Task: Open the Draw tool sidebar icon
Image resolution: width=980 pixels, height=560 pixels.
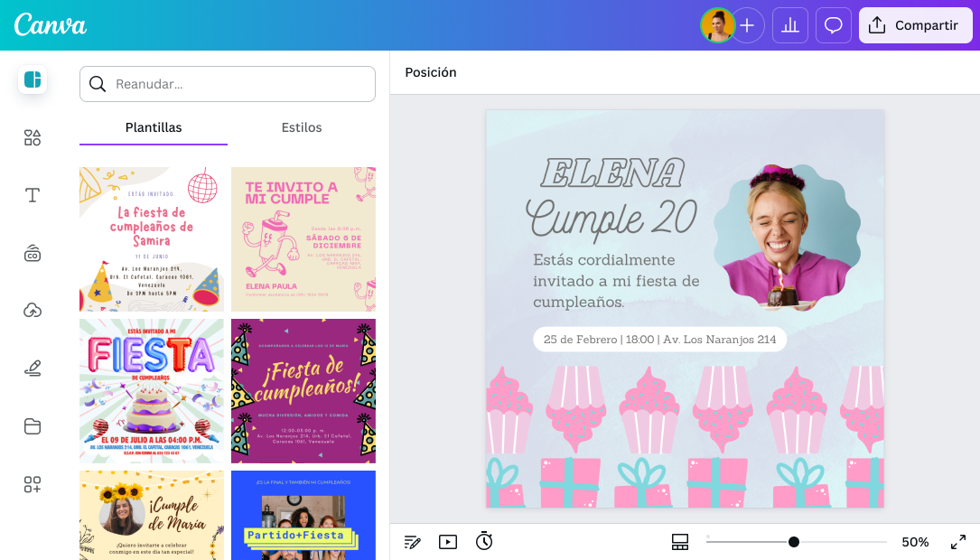Action: tap(33, 369)
